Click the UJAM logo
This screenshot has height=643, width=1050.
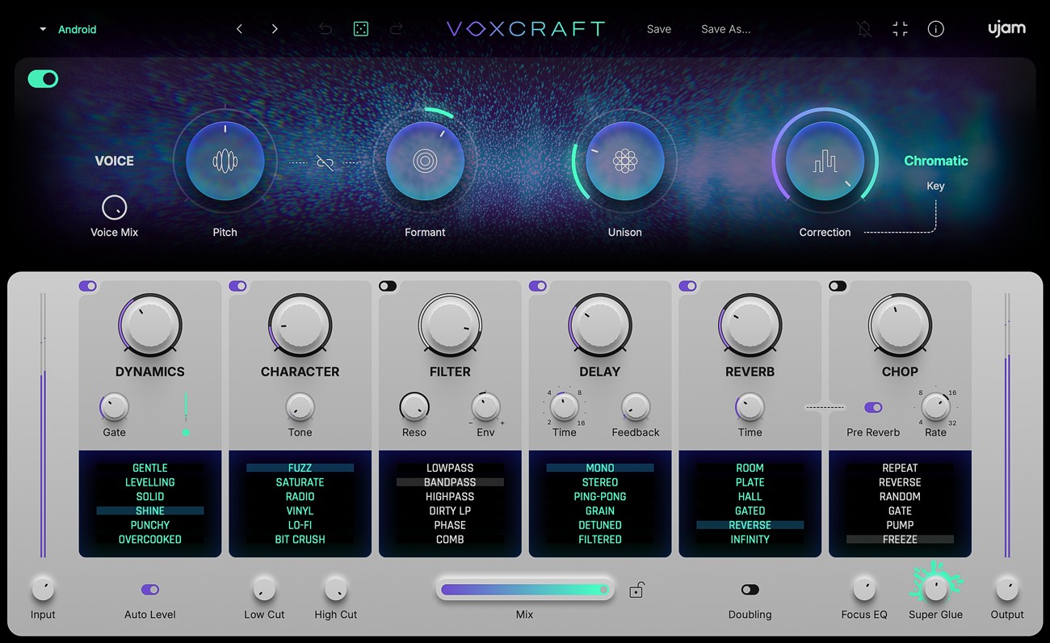tap(1006, 28)
